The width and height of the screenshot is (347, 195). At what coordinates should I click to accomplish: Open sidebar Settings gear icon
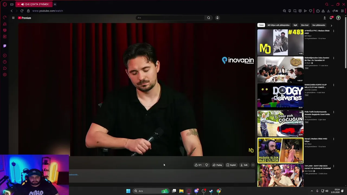point(5,75)
